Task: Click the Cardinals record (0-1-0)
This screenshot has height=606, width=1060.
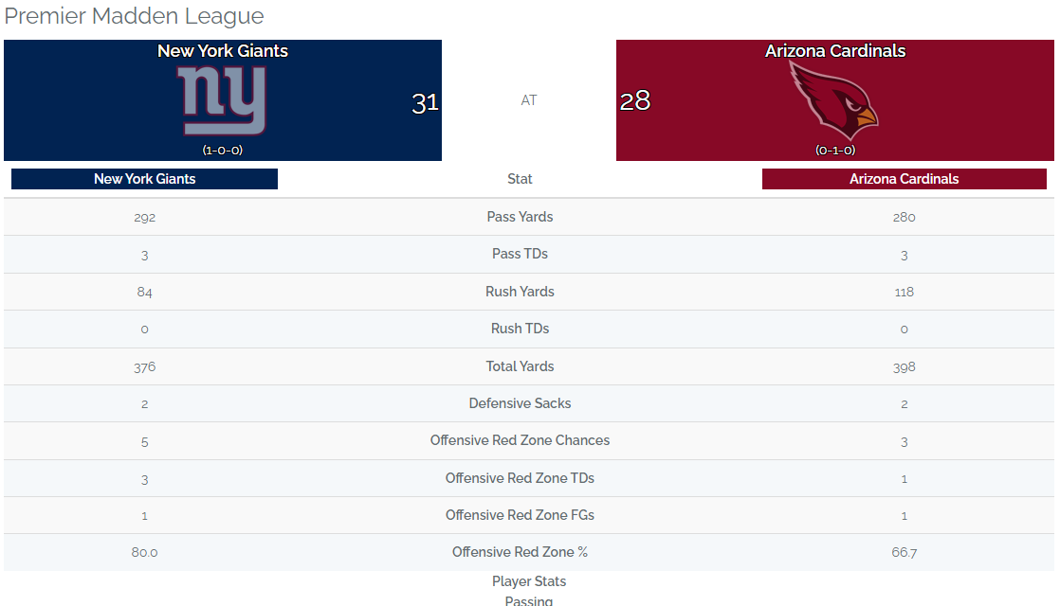Action: pos(835,150)
